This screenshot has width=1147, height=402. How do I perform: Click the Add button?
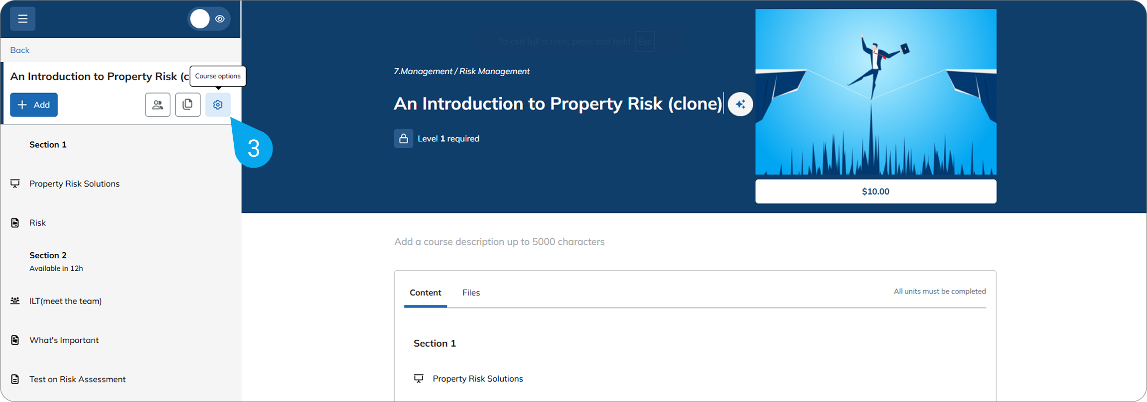[34, 105]
